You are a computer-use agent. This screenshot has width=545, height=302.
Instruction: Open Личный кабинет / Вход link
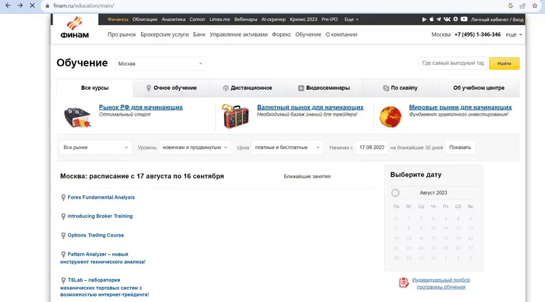click(497, 20)
